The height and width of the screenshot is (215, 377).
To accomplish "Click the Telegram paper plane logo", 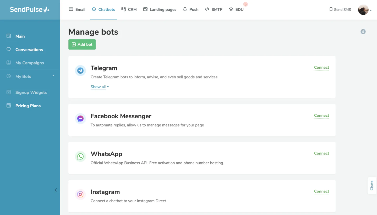I will pyautogui.click(x=80, y=71).
